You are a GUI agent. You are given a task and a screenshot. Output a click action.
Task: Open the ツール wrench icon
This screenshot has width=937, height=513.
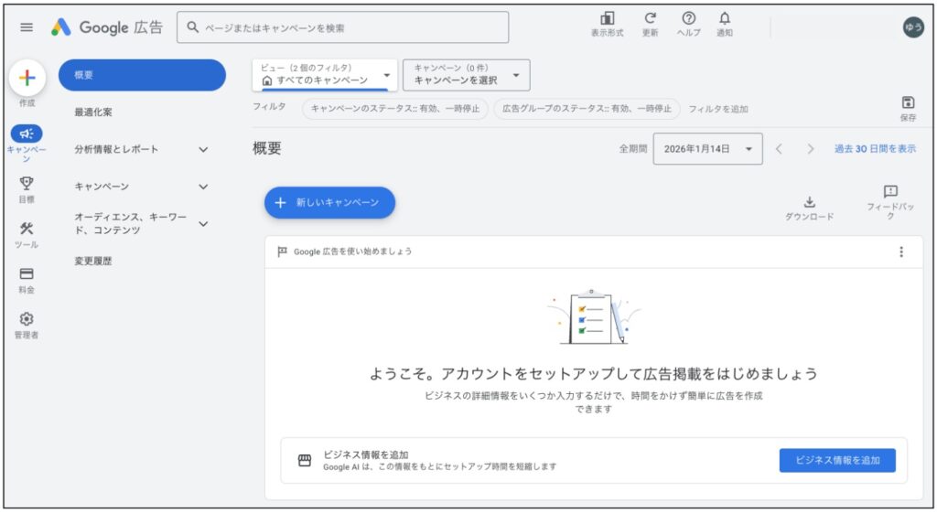tap(27, 230)
